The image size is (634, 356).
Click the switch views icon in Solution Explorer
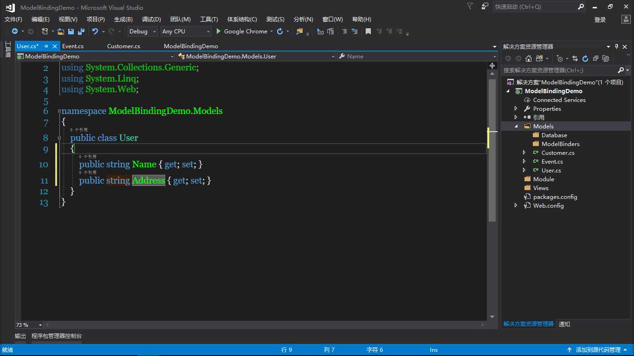tap(539, 58)
